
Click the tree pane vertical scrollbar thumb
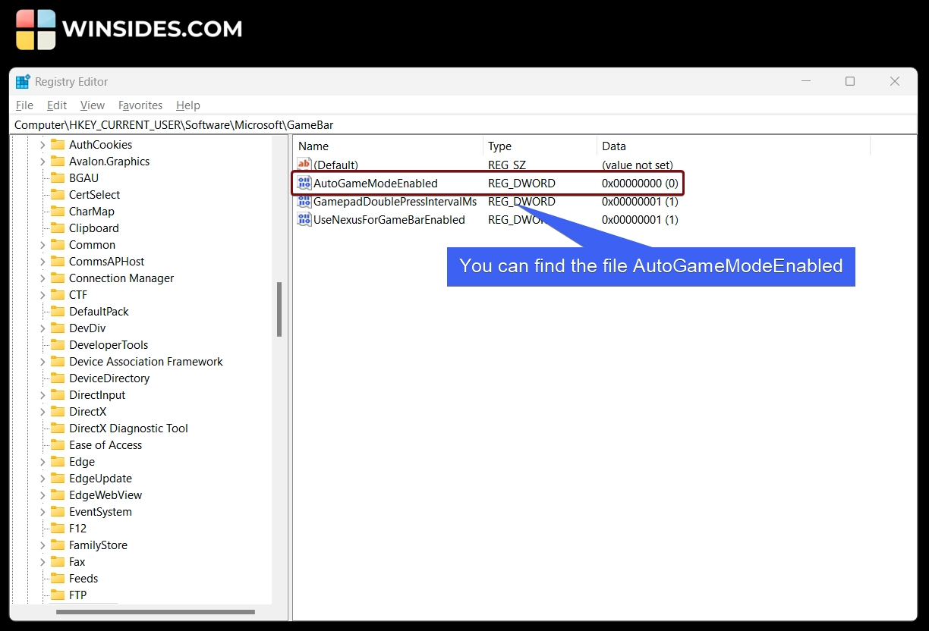(x=279, y=309)
